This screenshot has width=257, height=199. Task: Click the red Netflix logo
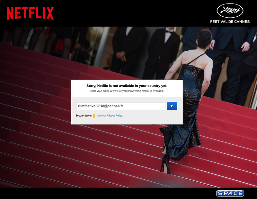tap(30, 13)
